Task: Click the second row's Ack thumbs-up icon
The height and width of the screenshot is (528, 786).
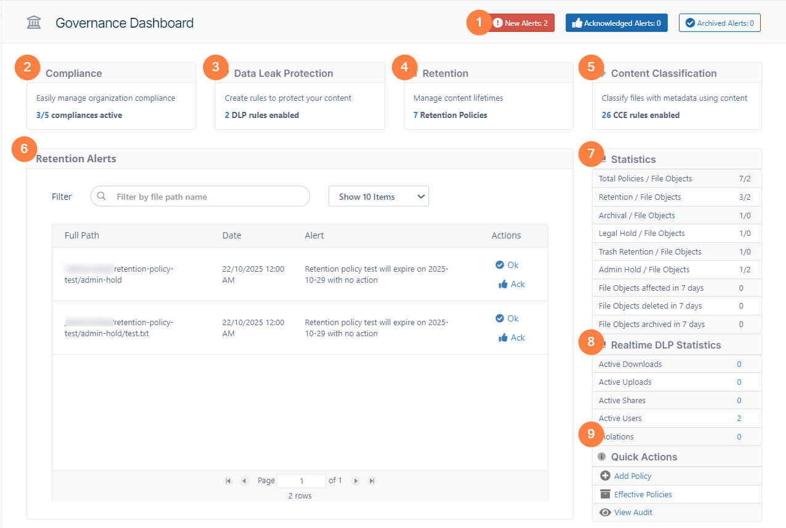Action: coord(503,338)
